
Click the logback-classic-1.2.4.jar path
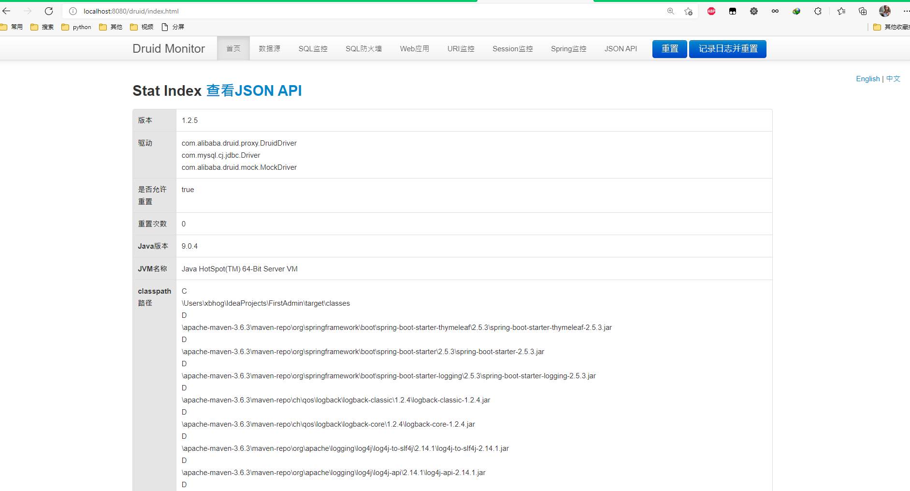336,400
